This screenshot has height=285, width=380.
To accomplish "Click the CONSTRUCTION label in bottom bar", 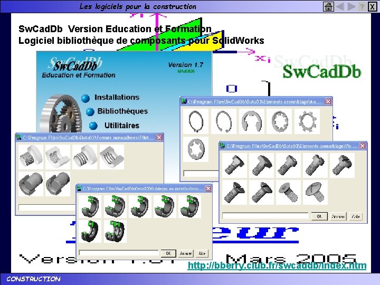I will tap(33, 279).
